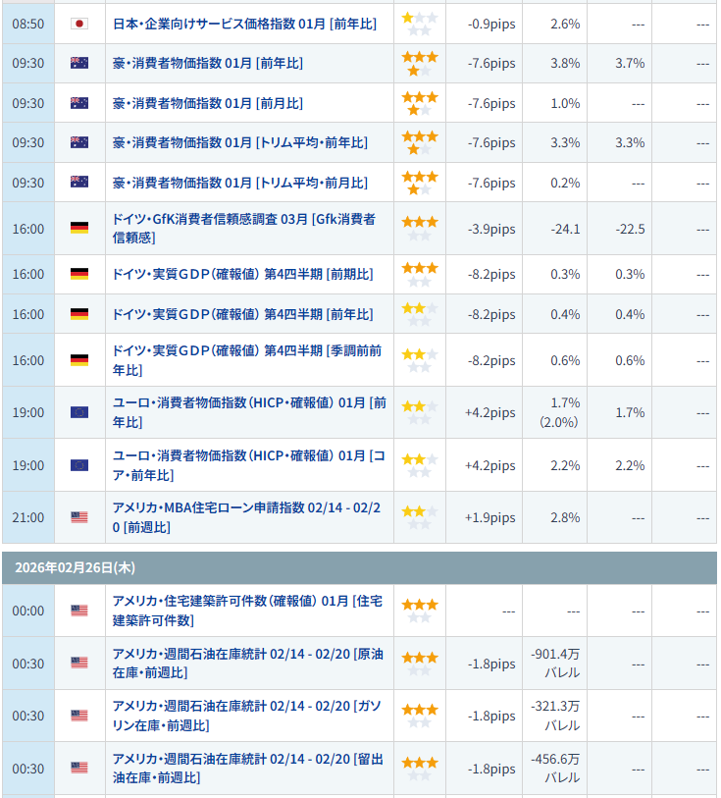Open ユーロ・消費者物価指数 HICP 01月 [前年比] link
Screen dimensions: 721x798
[x=249, y=412]
